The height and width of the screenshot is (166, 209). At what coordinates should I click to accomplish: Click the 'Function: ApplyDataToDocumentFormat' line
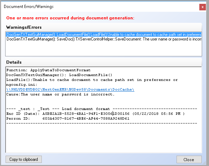coord(48,70)
